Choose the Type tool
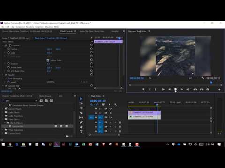 (x=81, y=132)
